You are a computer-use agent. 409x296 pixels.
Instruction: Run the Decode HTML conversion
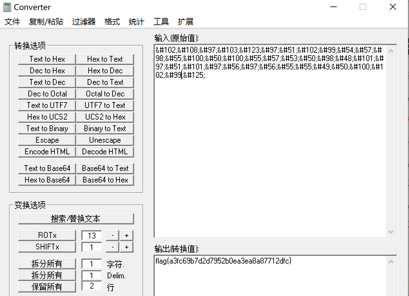[x=105, y=151]
